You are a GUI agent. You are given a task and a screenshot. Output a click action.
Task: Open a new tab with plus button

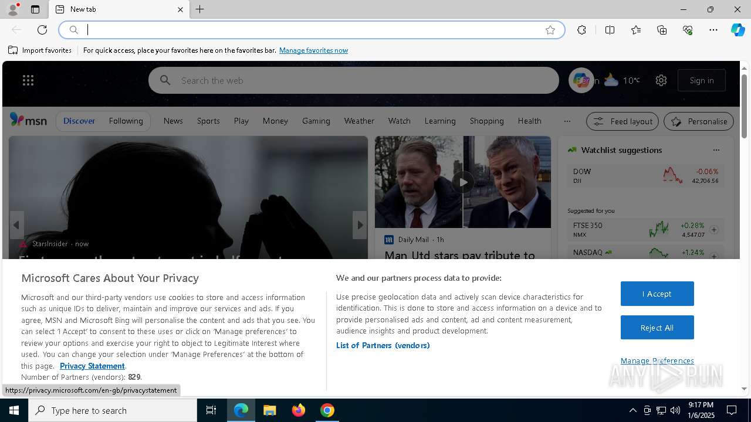pos(200,9)
